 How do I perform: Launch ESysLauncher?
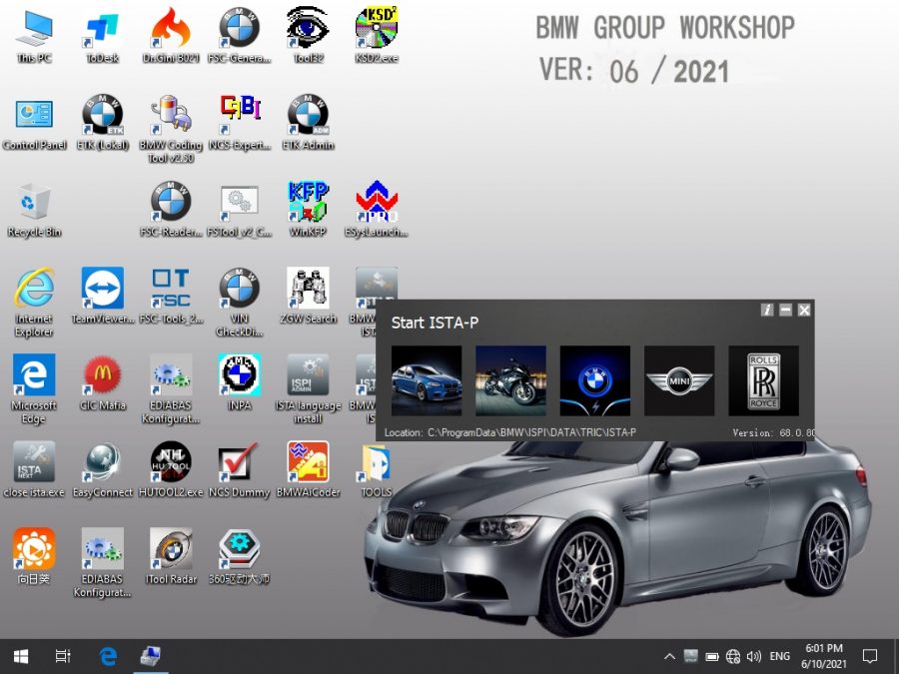tap(375, 205)
